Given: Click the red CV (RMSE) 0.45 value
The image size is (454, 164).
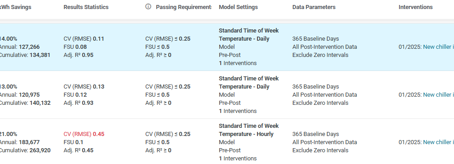Looking at the screenshot, I should pos(84,134).
